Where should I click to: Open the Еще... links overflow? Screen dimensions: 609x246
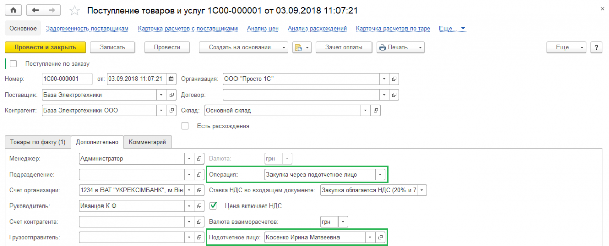pos(452,29)
